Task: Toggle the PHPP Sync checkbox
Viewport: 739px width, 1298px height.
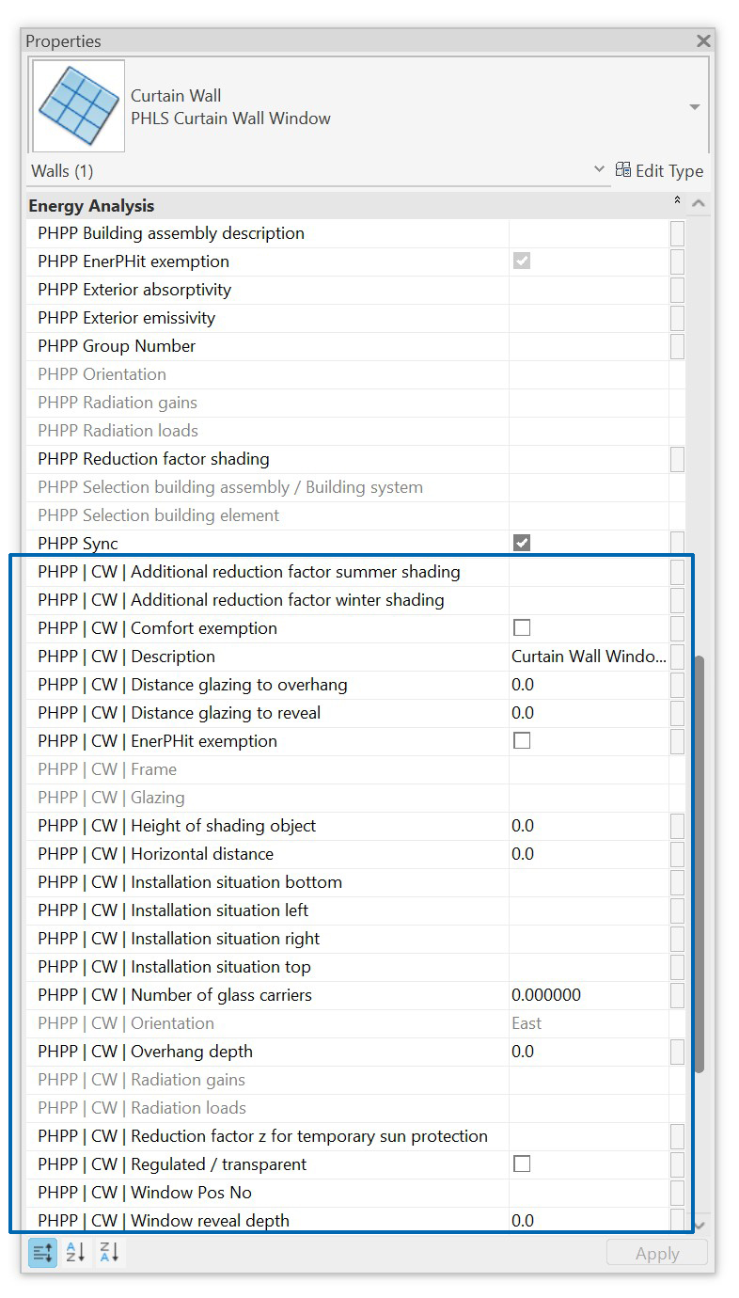Action: coord(522,543)
